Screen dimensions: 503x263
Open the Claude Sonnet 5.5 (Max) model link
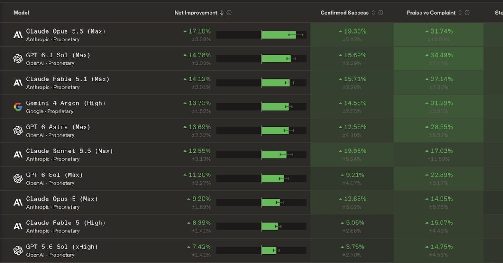coord(70,151)
